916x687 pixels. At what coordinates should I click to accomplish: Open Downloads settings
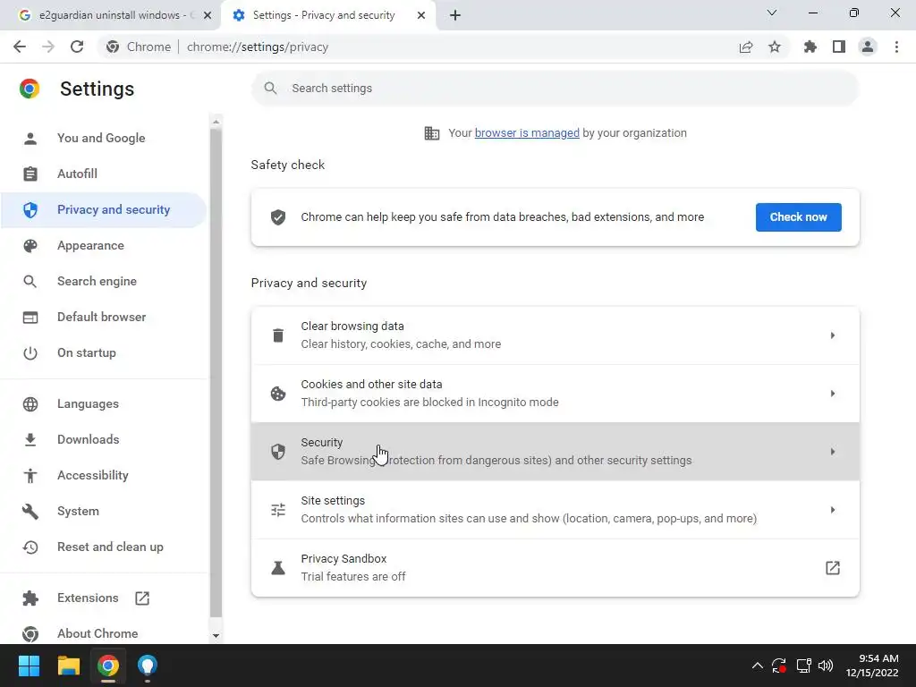click(103, 440)
